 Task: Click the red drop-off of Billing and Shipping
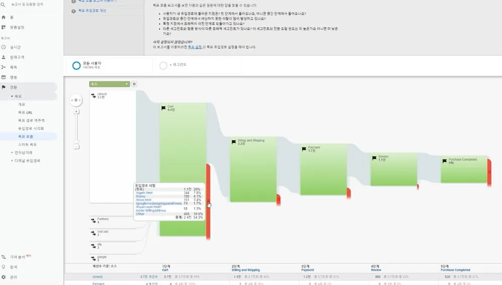[278, 199]
